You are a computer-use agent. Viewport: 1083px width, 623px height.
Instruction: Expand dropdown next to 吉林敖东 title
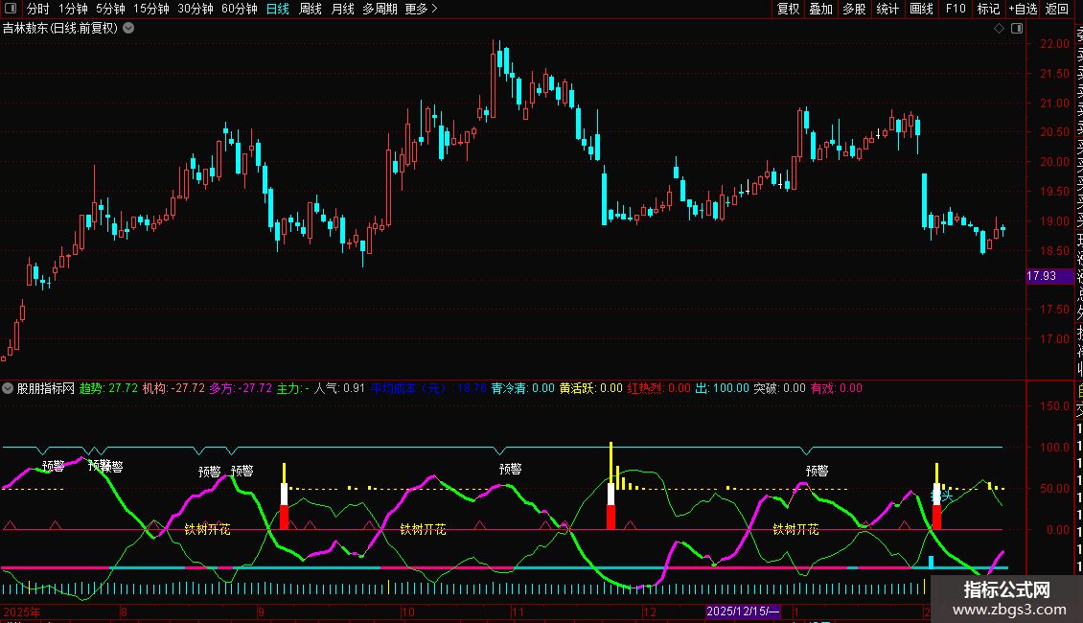[x=128, y=29]
